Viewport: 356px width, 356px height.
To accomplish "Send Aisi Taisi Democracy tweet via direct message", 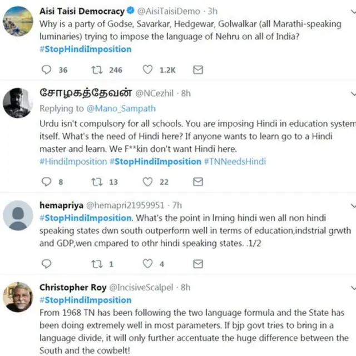I will point(197,70).
